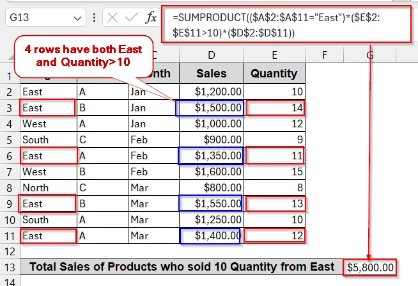418x286 pixels.
Task: Select quantity 14 cell
Action: click(274, 107)
